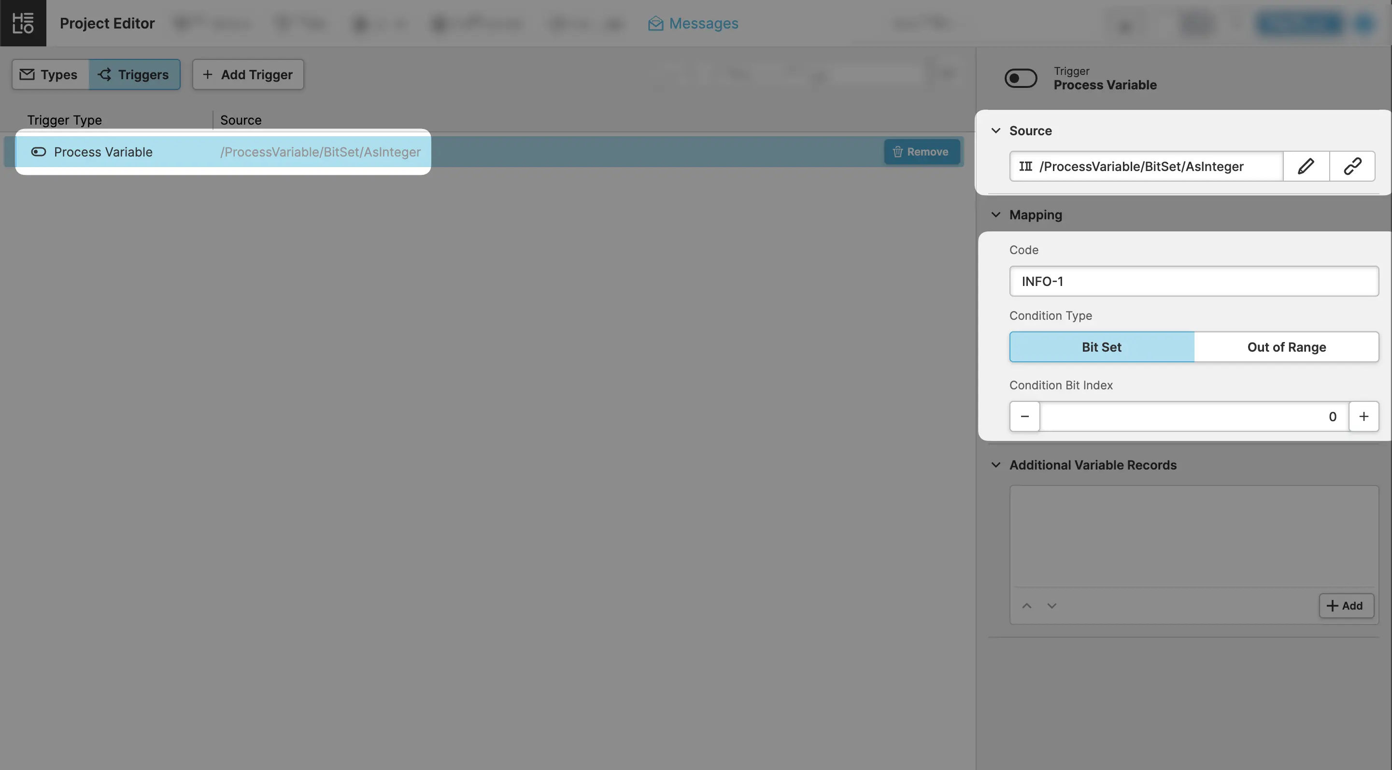Screen dimensions: 1392x770
Task: Click the plus icon for Condition Bit Index
Action: [x=1364, y=416]
